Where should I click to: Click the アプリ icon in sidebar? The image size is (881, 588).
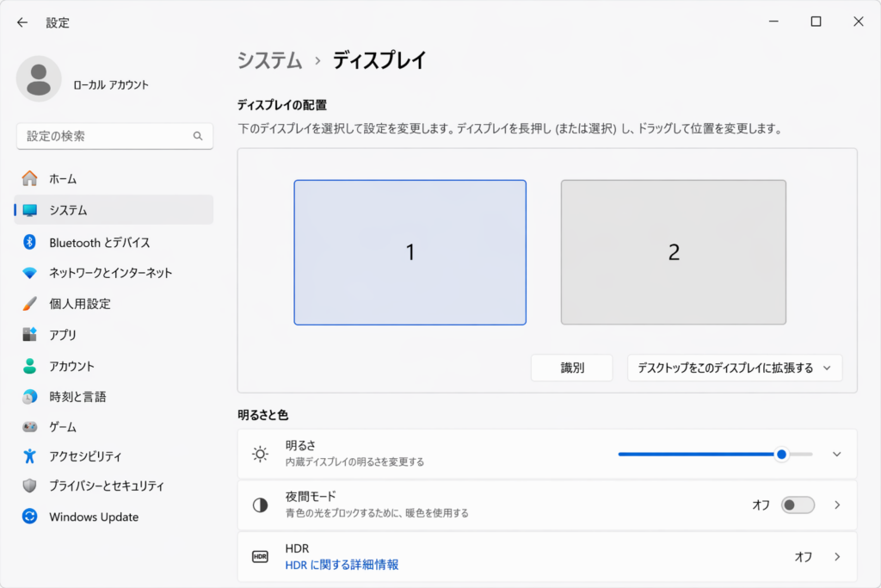pos(30,335)
